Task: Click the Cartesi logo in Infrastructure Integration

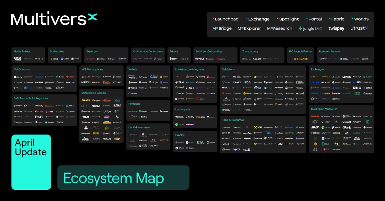Action: point(179,87)
